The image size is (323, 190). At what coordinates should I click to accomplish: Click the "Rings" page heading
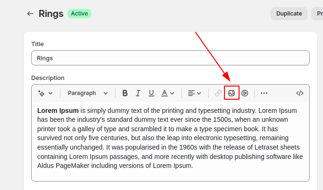(51, 14)
